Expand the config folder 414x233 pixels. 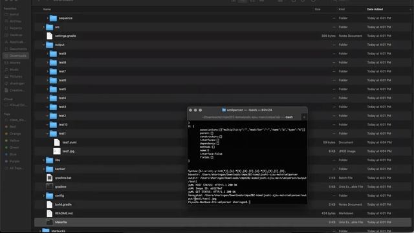point(44,195)
